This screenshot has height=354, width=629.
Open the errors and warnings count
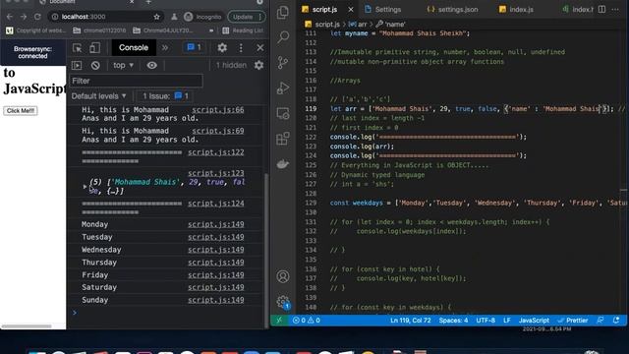point(307,321)
